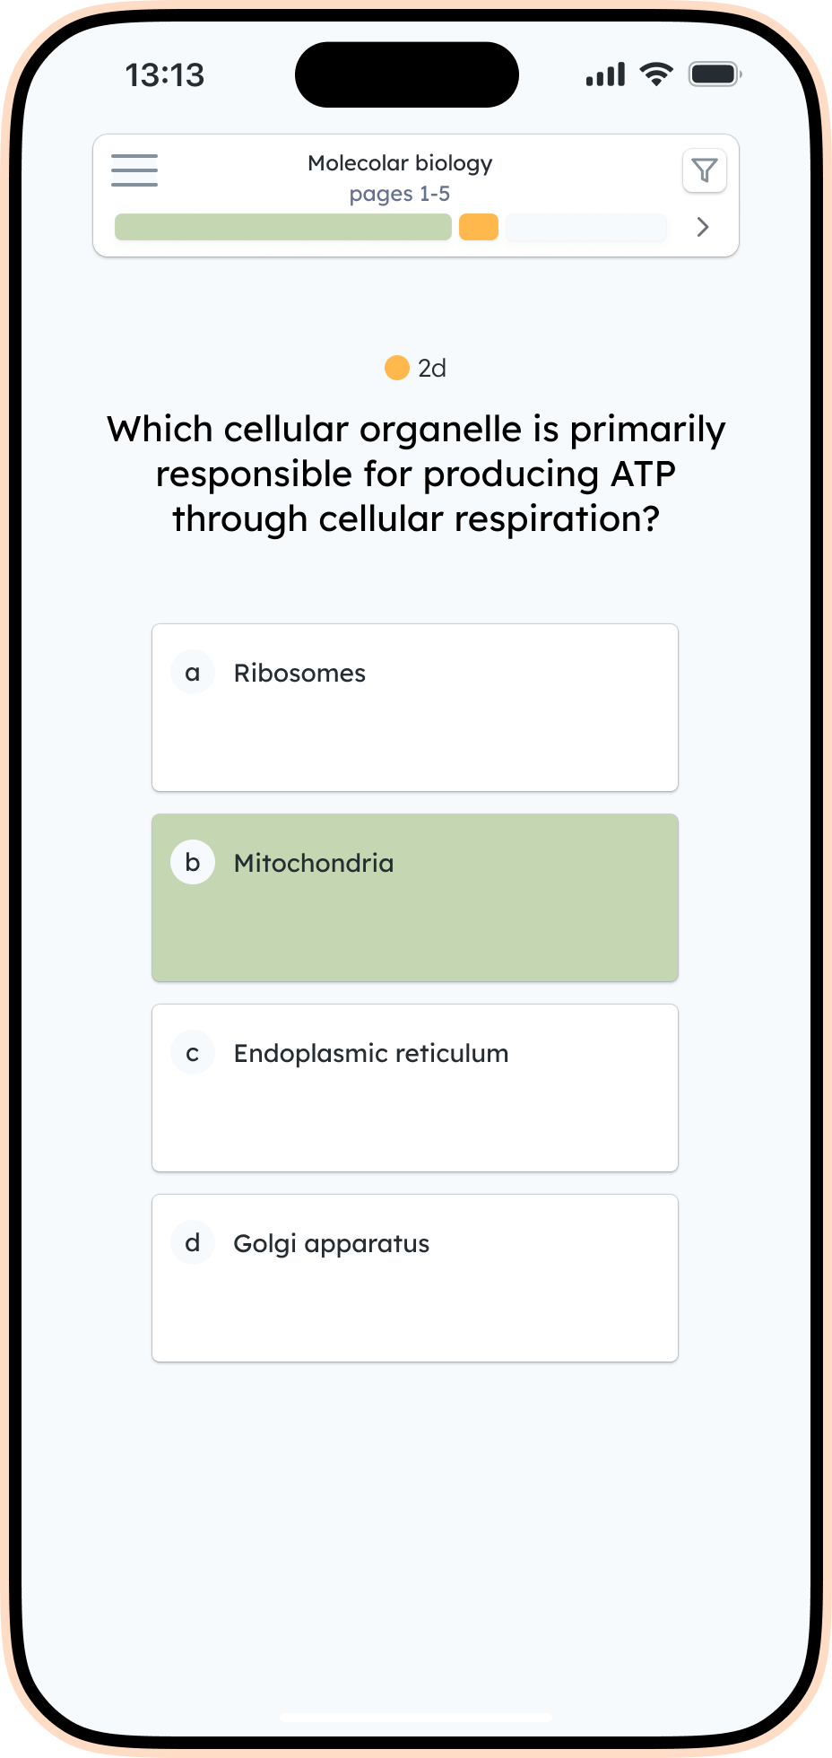Select letter badge a
The width and height of the screenshot is (832, 1758).
[193, 673]
